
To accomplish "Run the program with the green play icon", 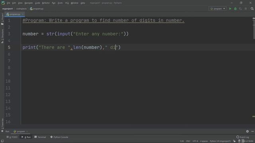I will [230, 9].
